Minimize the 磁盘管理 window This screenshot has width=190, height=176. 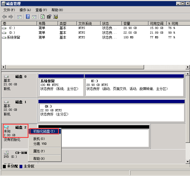point(178,4)
